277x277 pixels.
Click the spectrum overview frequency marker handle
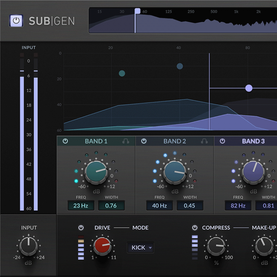tap(137, 11)
